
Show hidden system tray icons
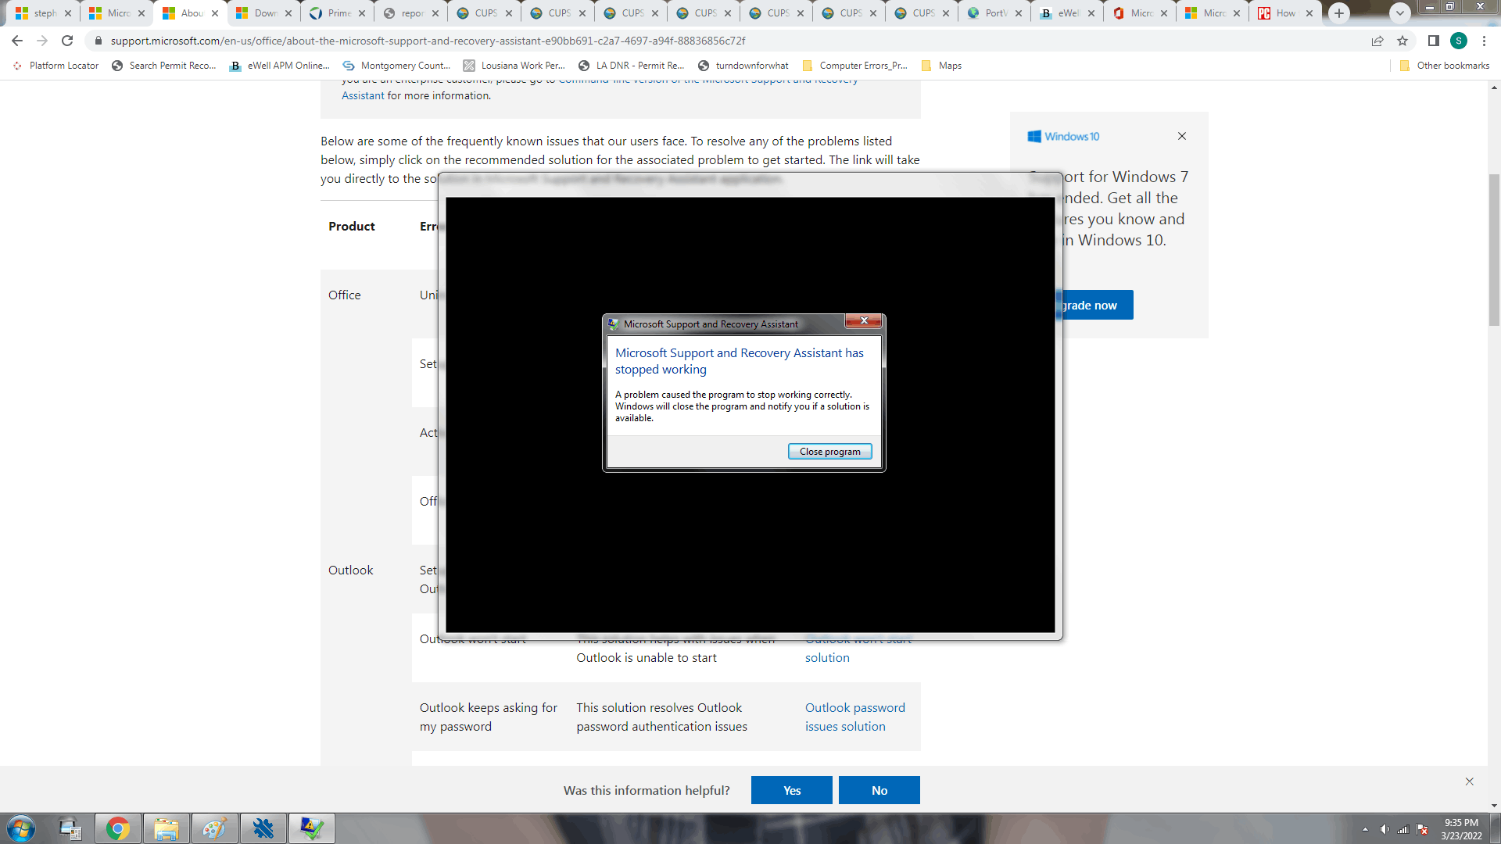point(1365,829)
